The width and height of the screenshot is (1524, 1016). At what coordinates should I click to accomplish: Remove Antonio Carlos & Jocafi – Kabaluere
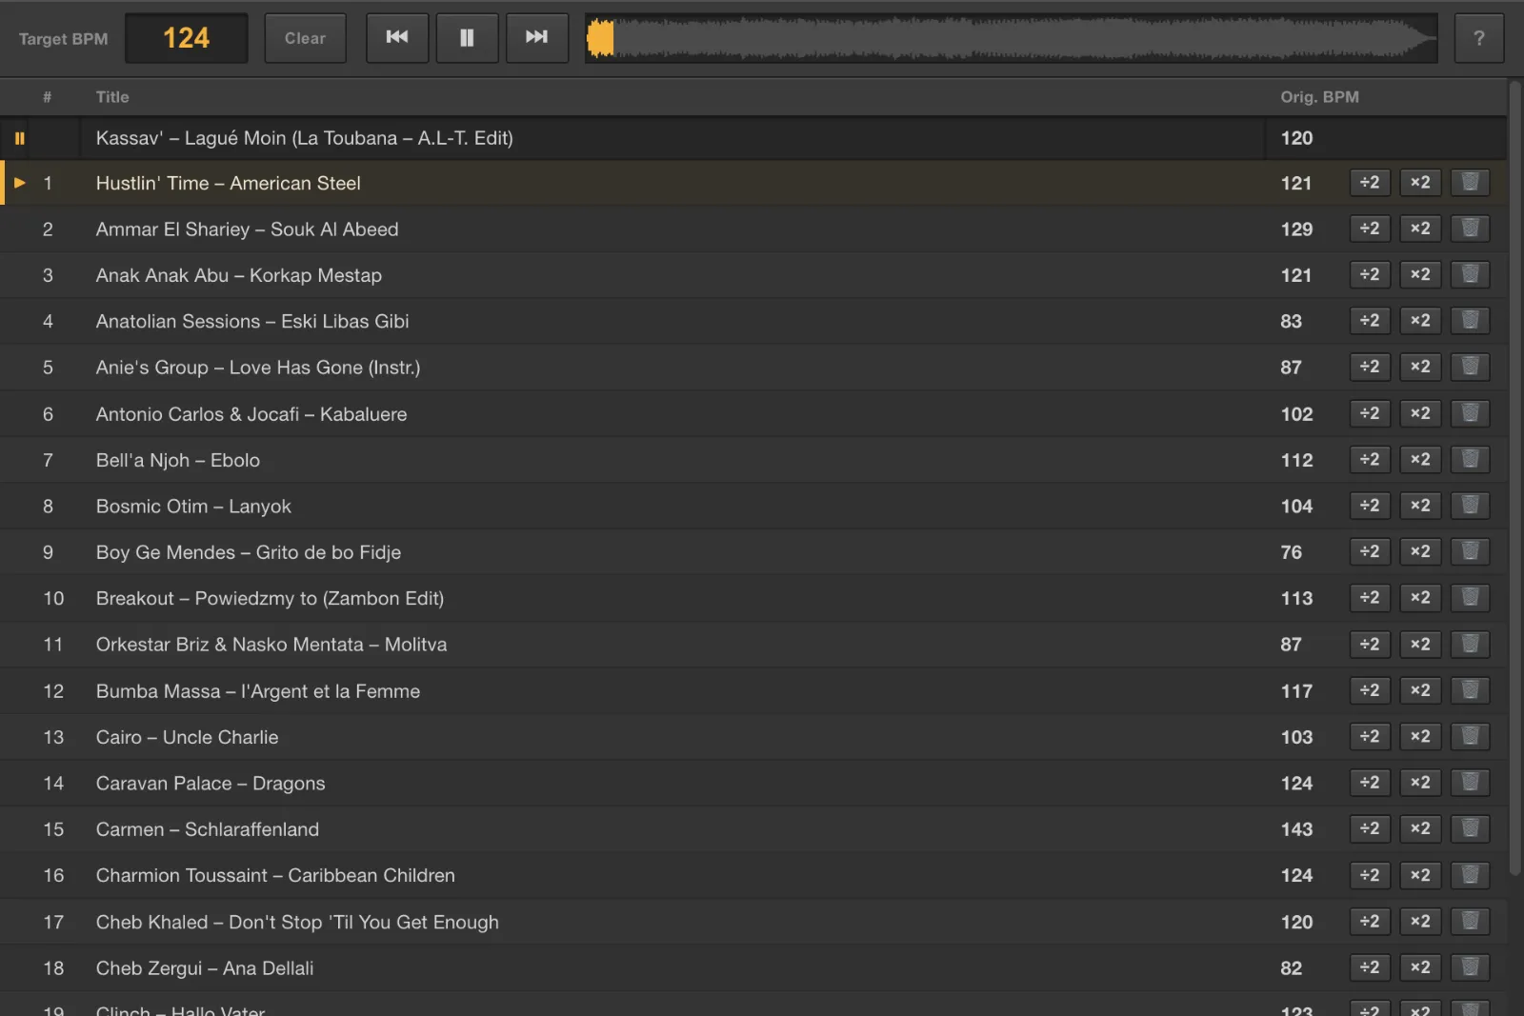coord(1470,413)
